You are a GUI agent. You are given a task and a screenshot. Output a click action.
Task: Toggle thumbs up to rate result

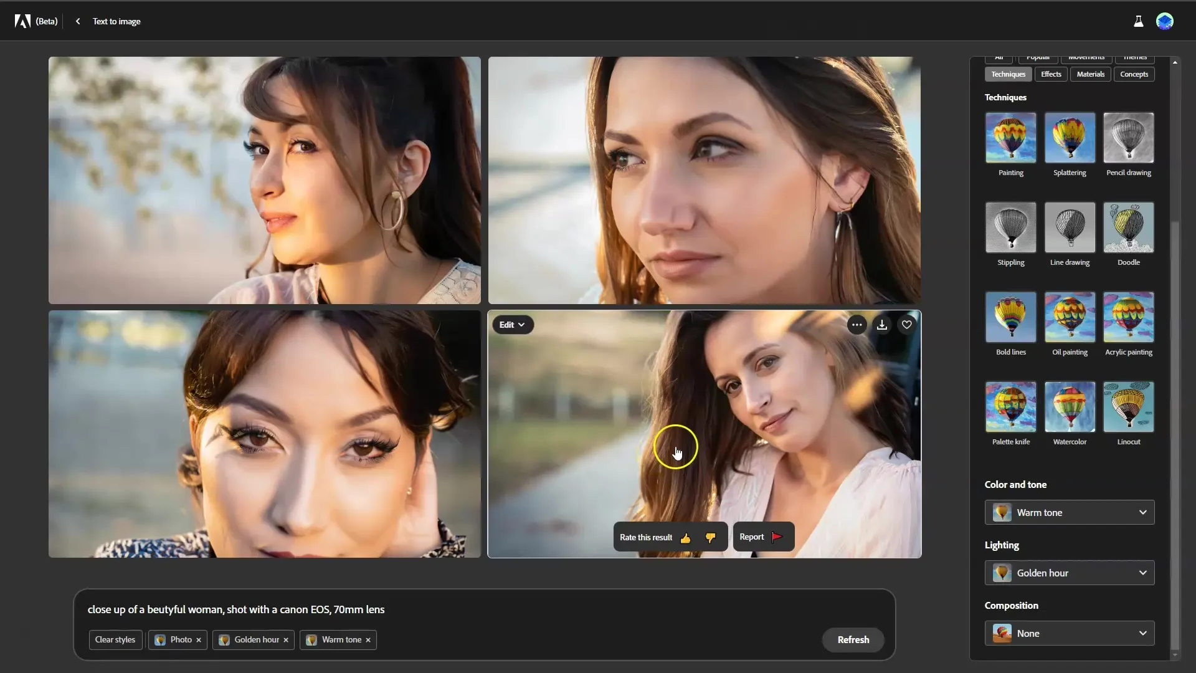coord(685,537)
